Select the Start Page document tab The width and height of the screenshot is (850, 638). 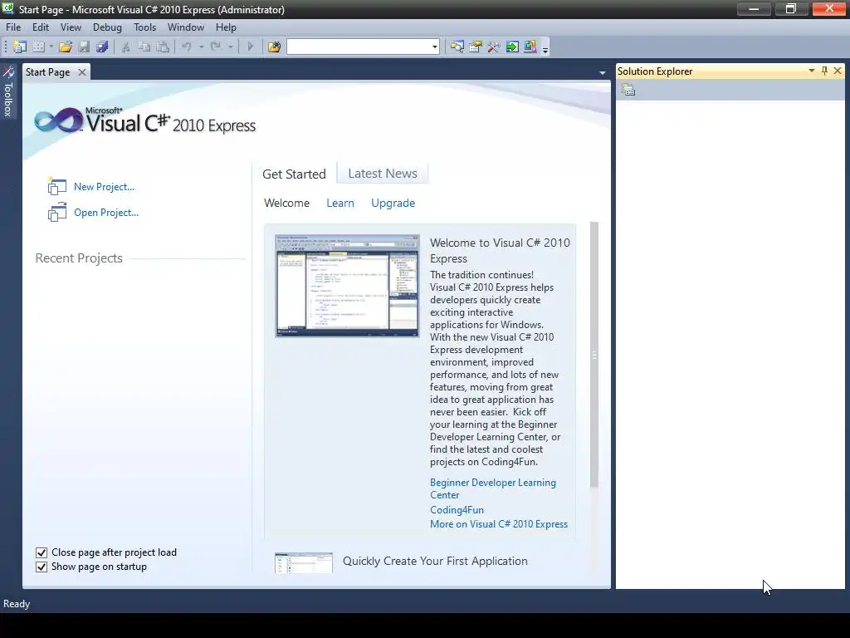pyautogui.click(x=47, y=72)
